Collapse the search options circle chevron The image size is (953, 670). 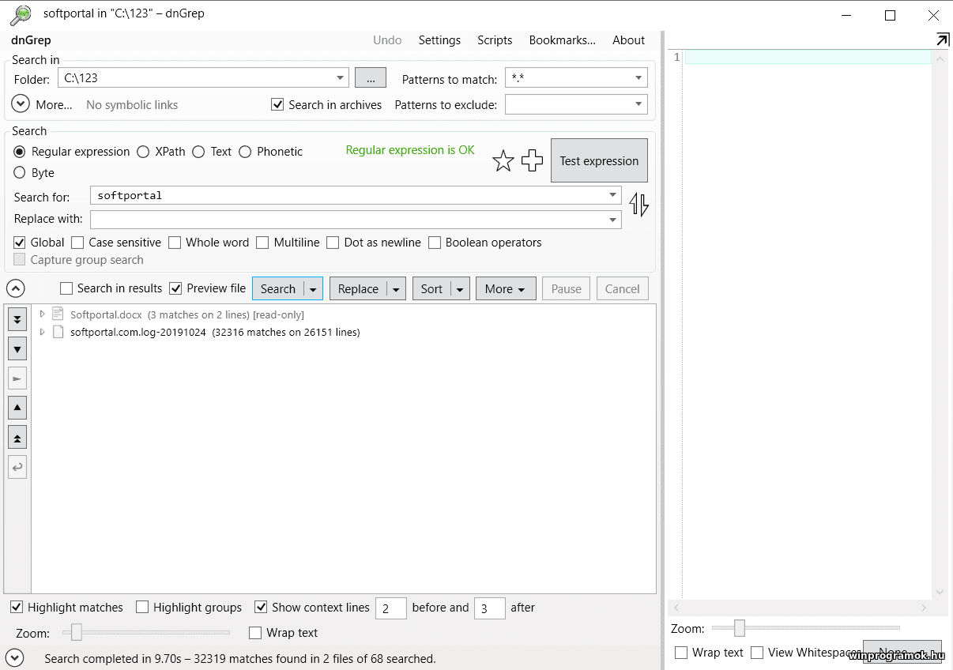(x=16, y=289)
